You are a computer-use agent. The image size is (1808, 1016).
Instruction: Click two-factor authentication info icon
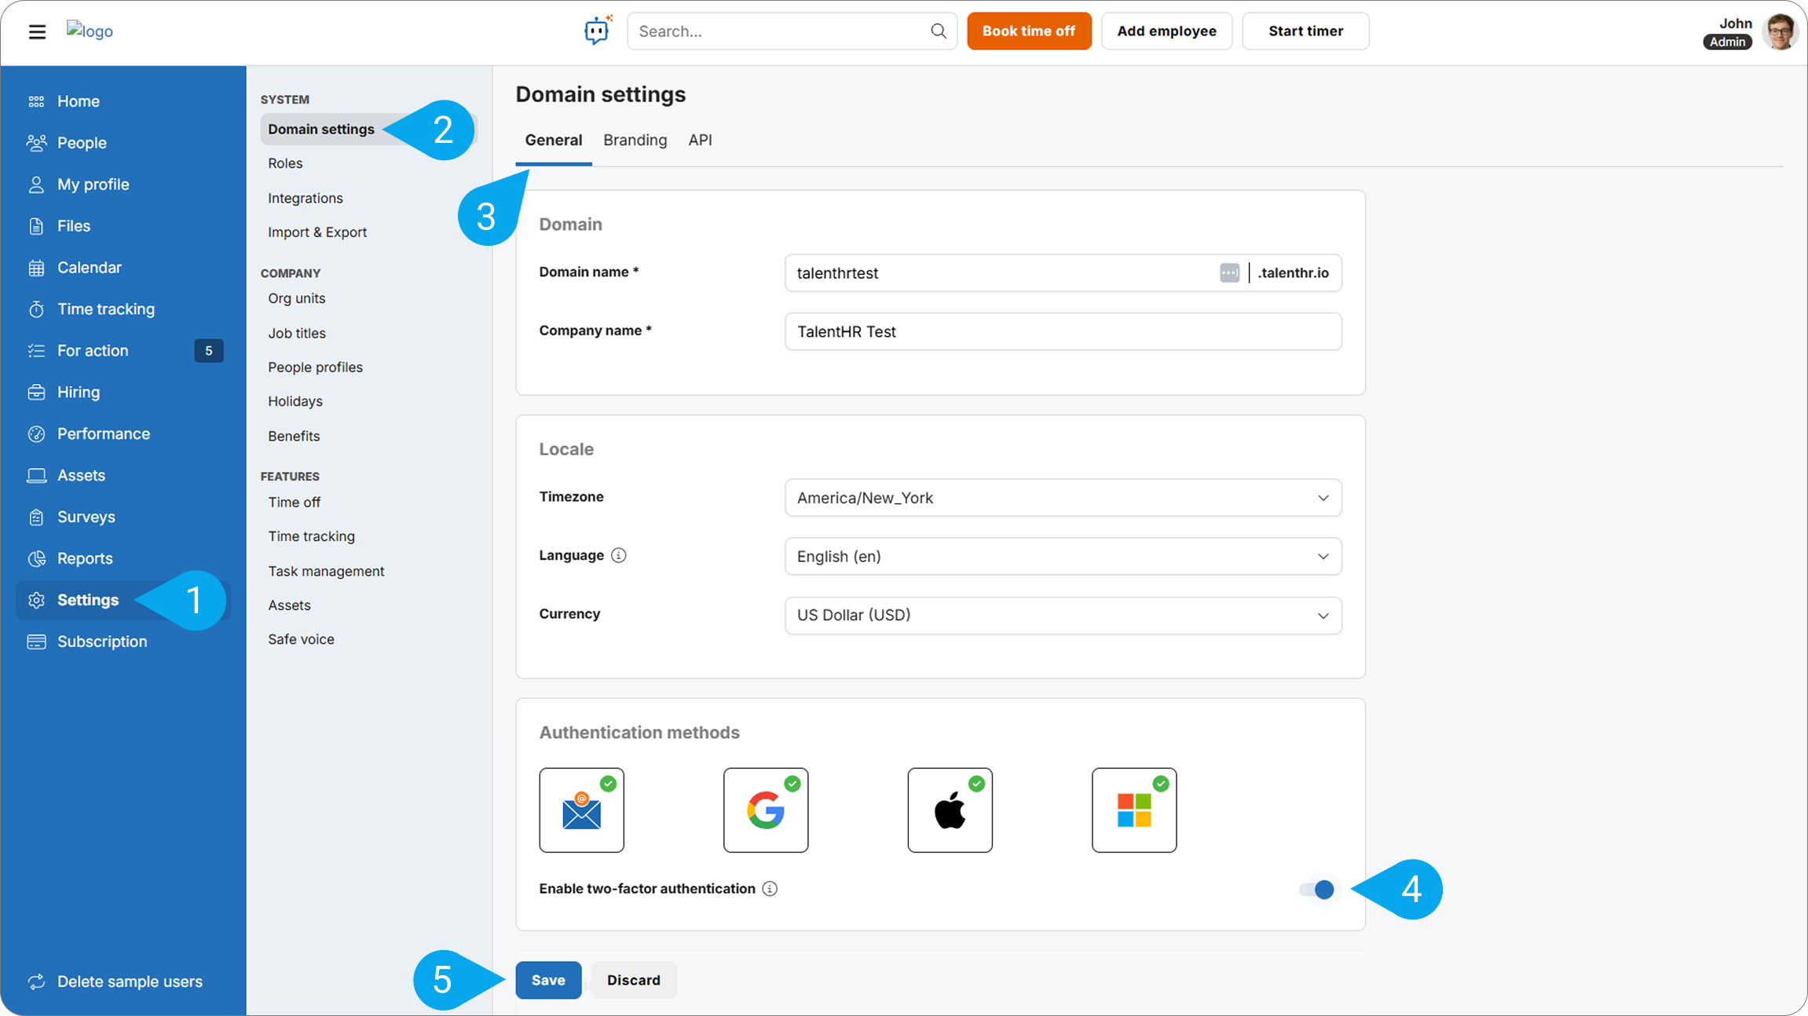(x=770, y=889)
